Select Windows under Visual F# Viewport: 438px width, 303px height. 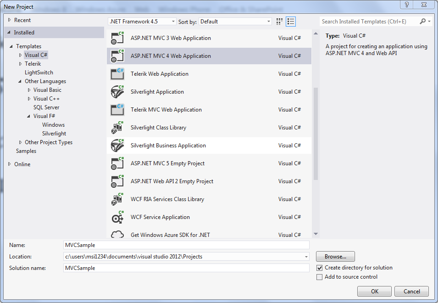tap(53, 125)
